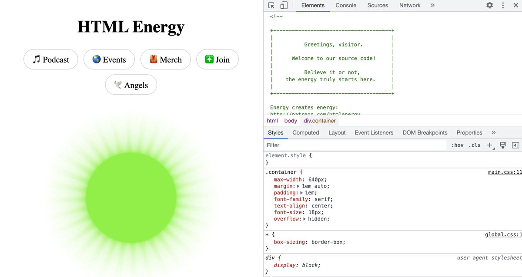Open the Computed styles tab

(x=306, y=132)
